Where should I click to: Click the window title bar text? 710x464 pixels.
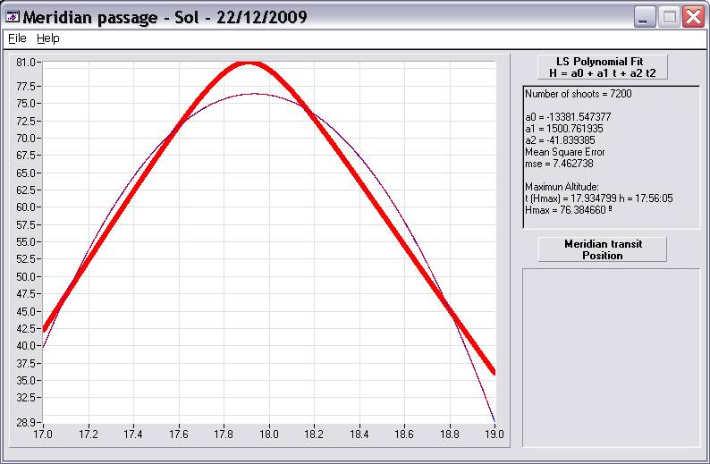(x=165, y=17)
